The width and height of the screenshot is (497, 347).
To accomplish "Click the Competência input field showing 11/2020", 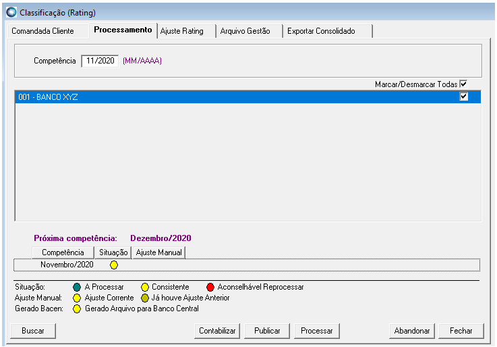I will 100,61.
